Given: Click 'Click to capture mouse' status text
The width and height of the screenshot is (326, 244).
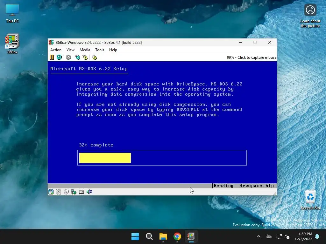Looking at the screenshot, I should coord(257,58).
